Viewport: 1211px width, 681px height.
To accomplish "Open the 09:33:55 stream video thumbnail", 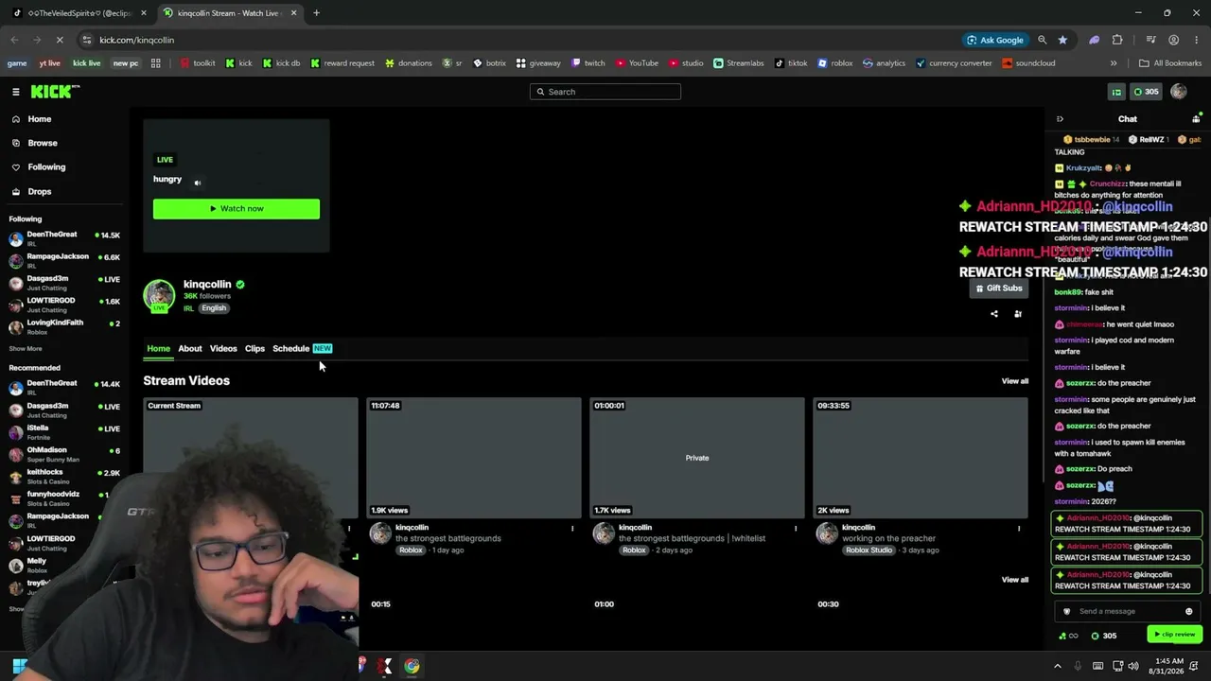I will [x=921, y=458].
